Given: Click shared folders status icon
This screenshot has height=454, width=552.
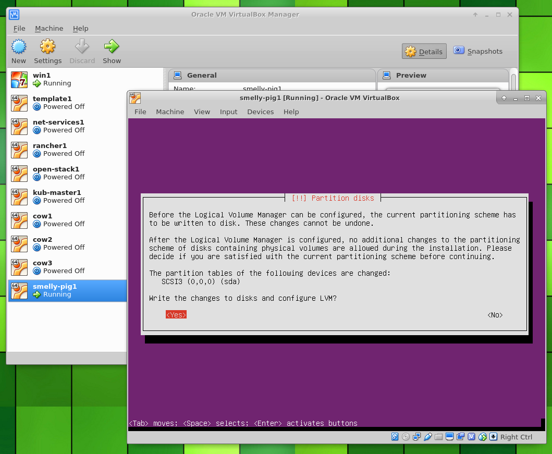Looking at the screenshot, I should pos(439,437).
